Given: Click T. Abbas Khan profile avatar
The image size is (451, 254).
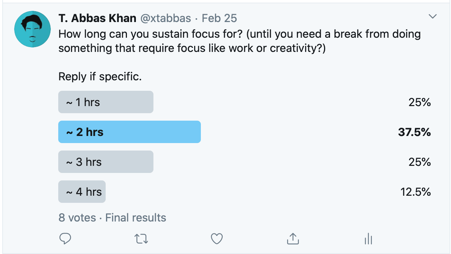Looking at the screenshot, I should [x=32, y=30].
